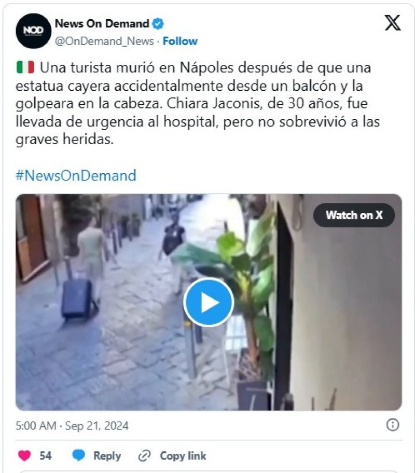Click the 54 likes count

coord(46,455)
